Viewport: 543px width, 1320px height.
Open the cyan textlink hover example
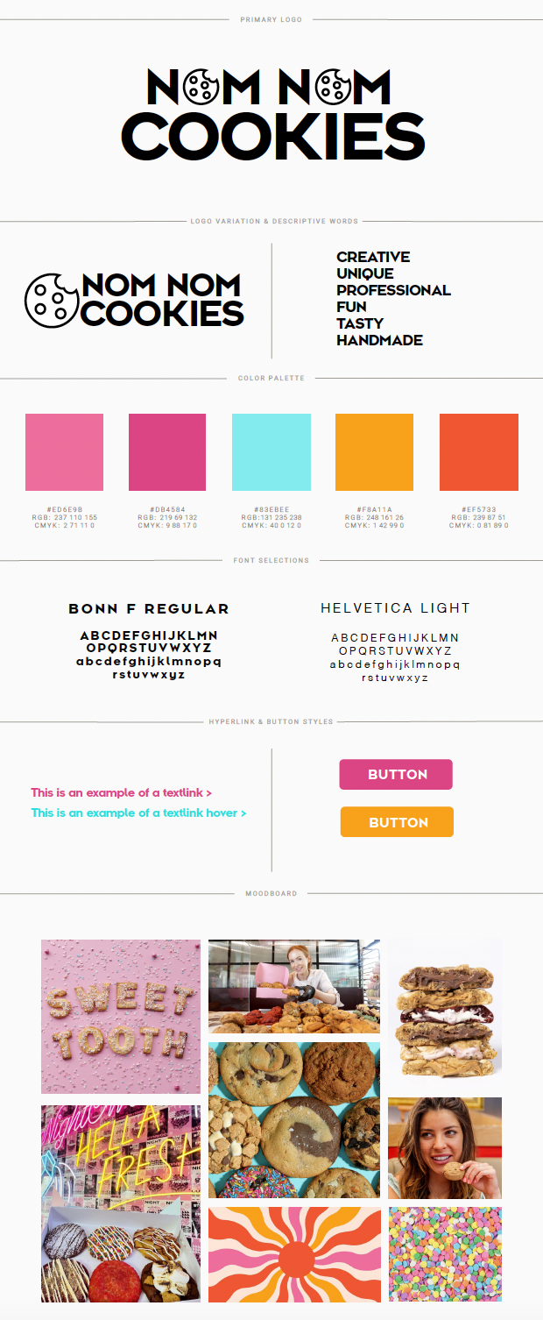click(x=138, y=813)
